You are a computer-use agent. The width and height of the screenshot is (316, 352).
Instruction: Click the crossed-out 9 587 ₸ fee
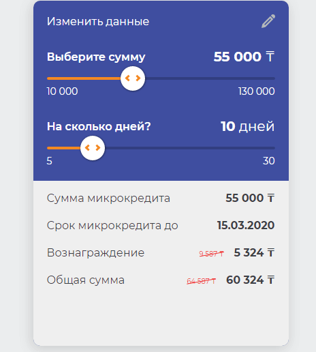pyautogui.click(x=212, y=253)
